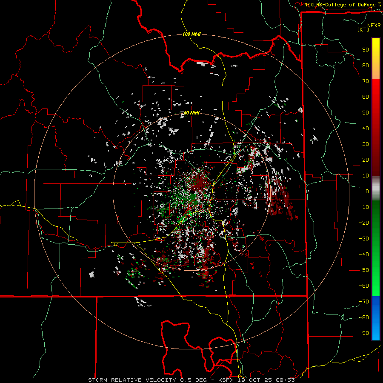Viewport: 383px width, 383px height.
Task: Click the 100 NMI range ring label
Action: [192, 34]
